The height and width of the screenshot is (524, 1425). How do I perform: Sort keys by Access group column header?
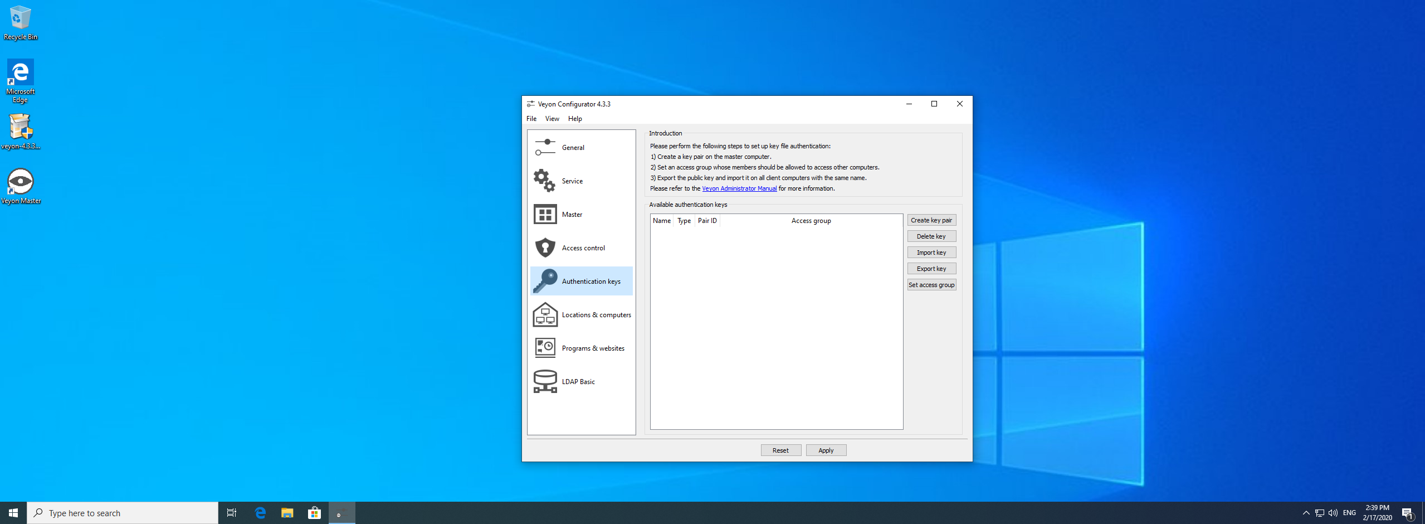point(811,221)
